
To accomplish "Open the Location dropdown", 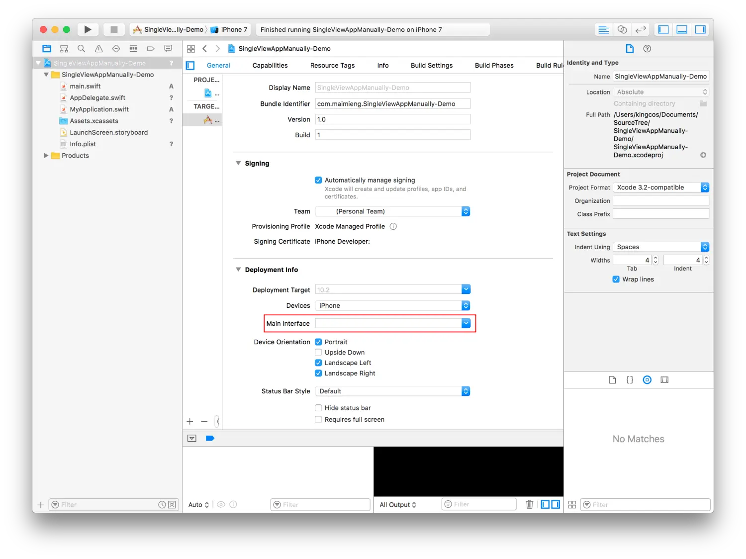I will pos(661,92).
